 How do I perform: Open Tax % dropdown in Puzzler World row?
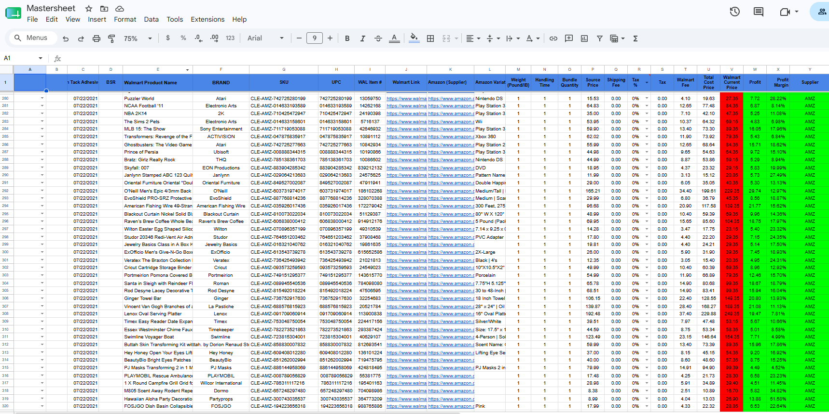click(x=647, y=98)
